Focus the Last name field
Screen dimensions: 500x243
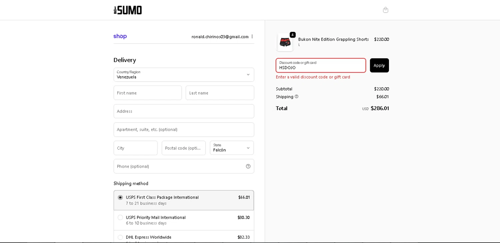point(220,93)
